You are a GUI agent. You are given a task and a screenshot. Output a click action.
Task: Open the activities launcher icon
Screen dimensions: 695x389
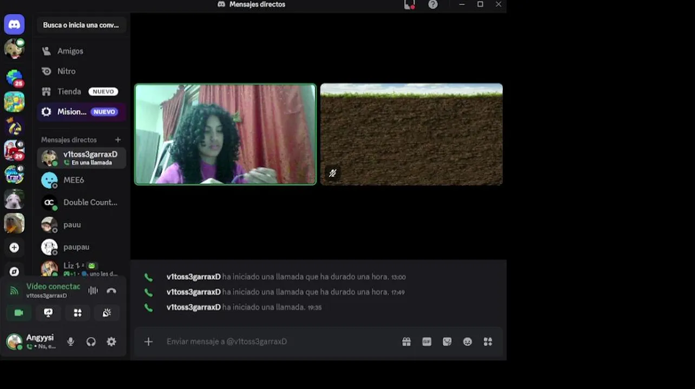click(77, 313)
